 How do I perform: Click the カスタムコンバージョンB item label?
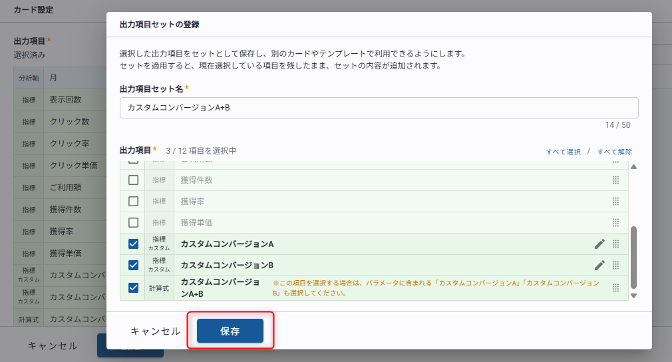(227, 266)
